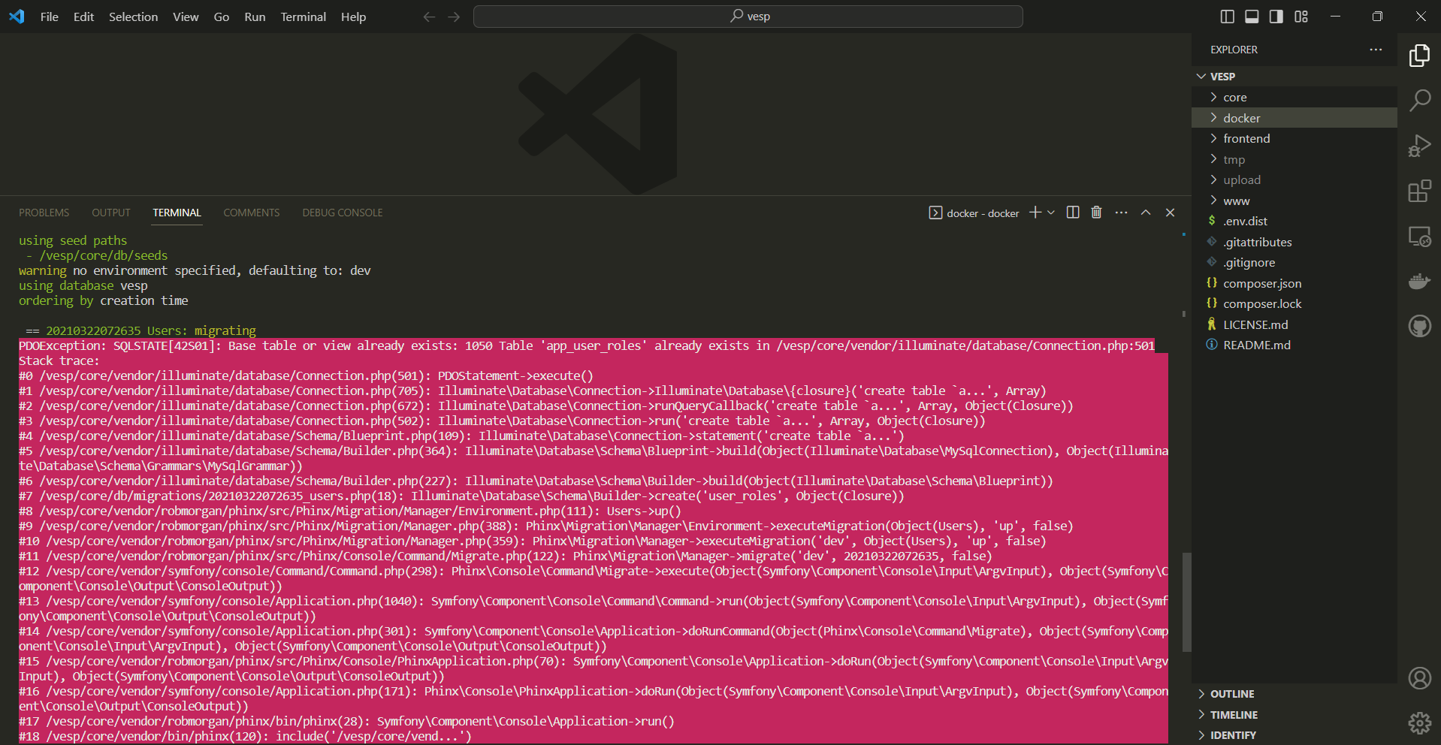Toggle the secondary side bar layout icon
Viewport: 1441px width, 745px height.
click(x=1276, y=17)
